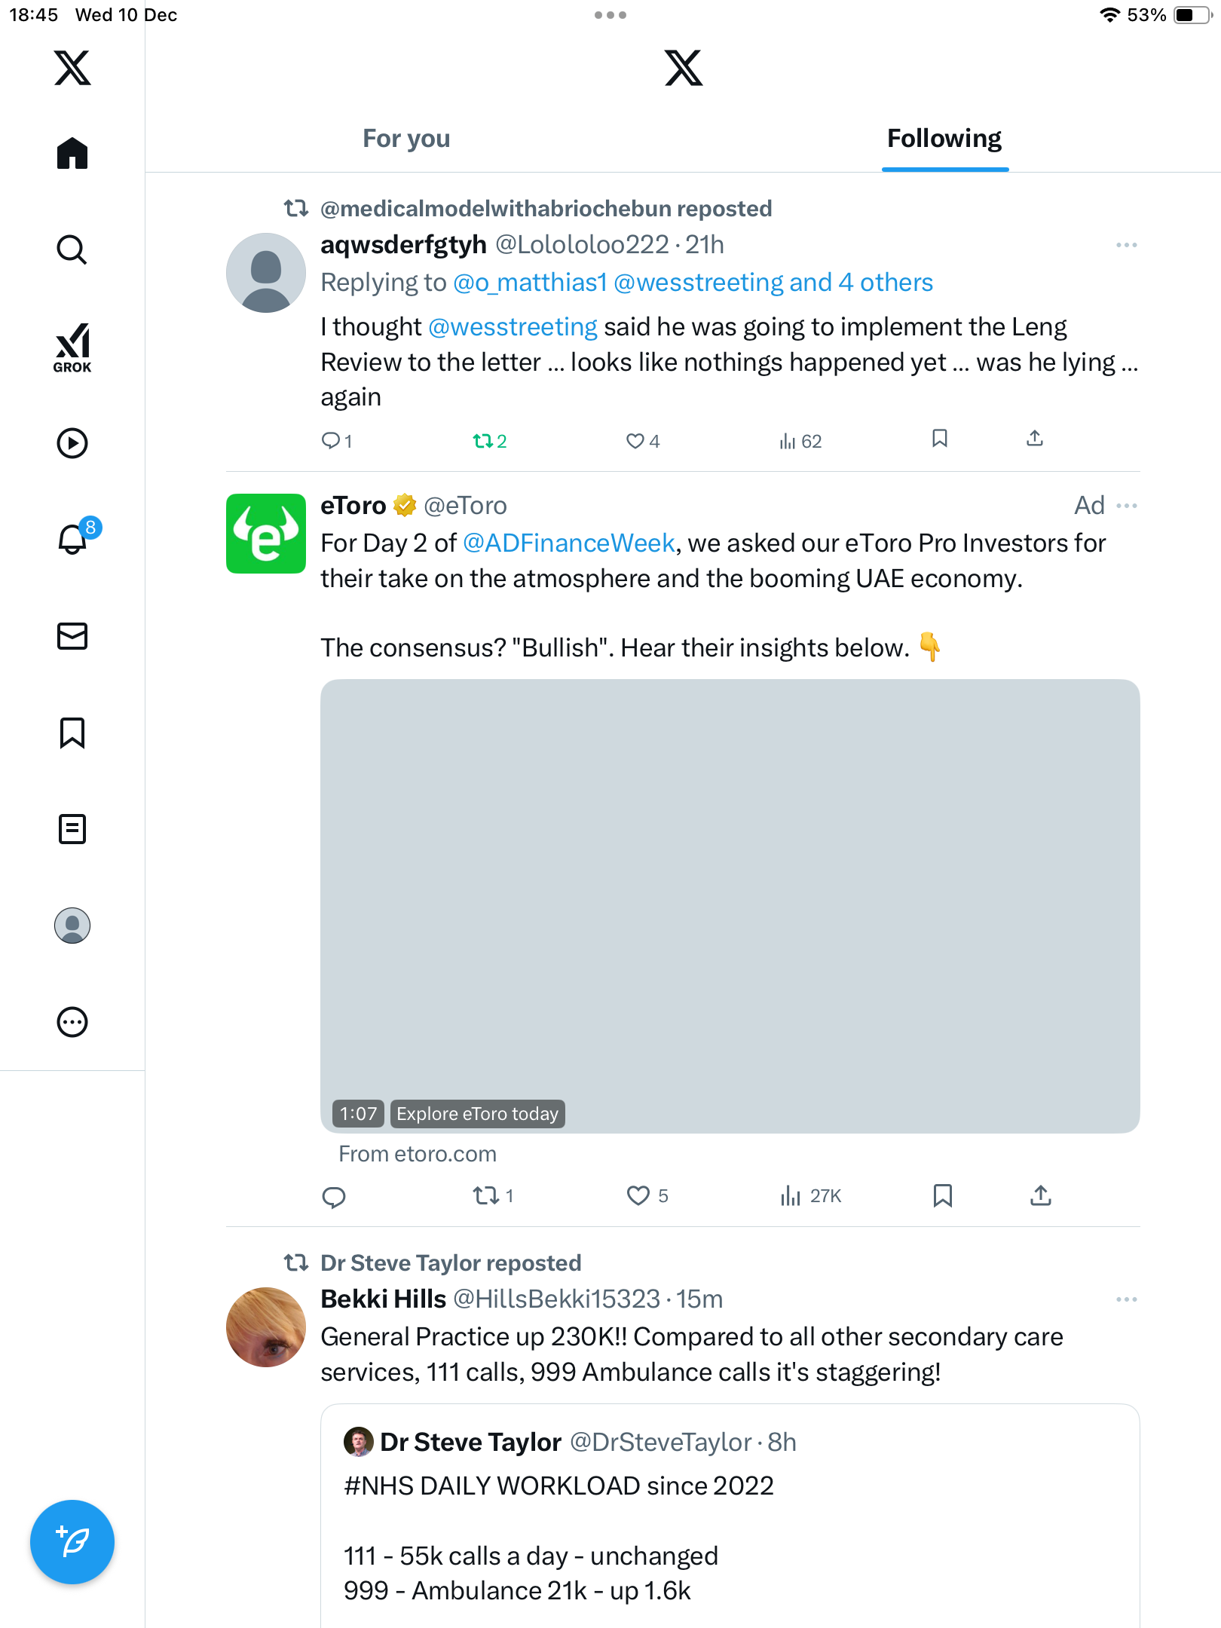Open more options on Bekki Hills post
This screenshot has height=1628, width=1221.
[x=1126, y=1299]
